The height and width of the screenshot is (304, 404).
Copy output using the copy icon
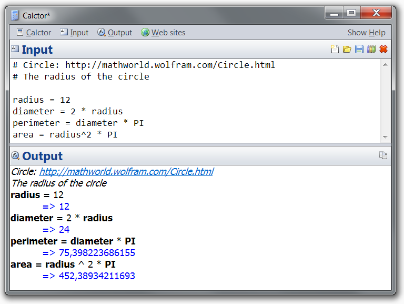383,155
